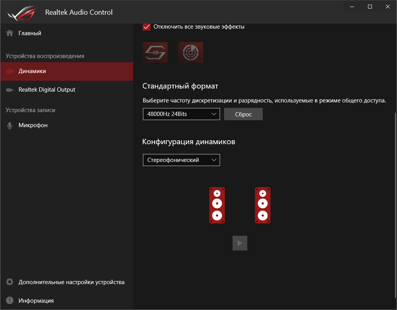Click the gear icon for additional settings
The height and width of the screenshot is (310, 397).
(x=10, y=282)
